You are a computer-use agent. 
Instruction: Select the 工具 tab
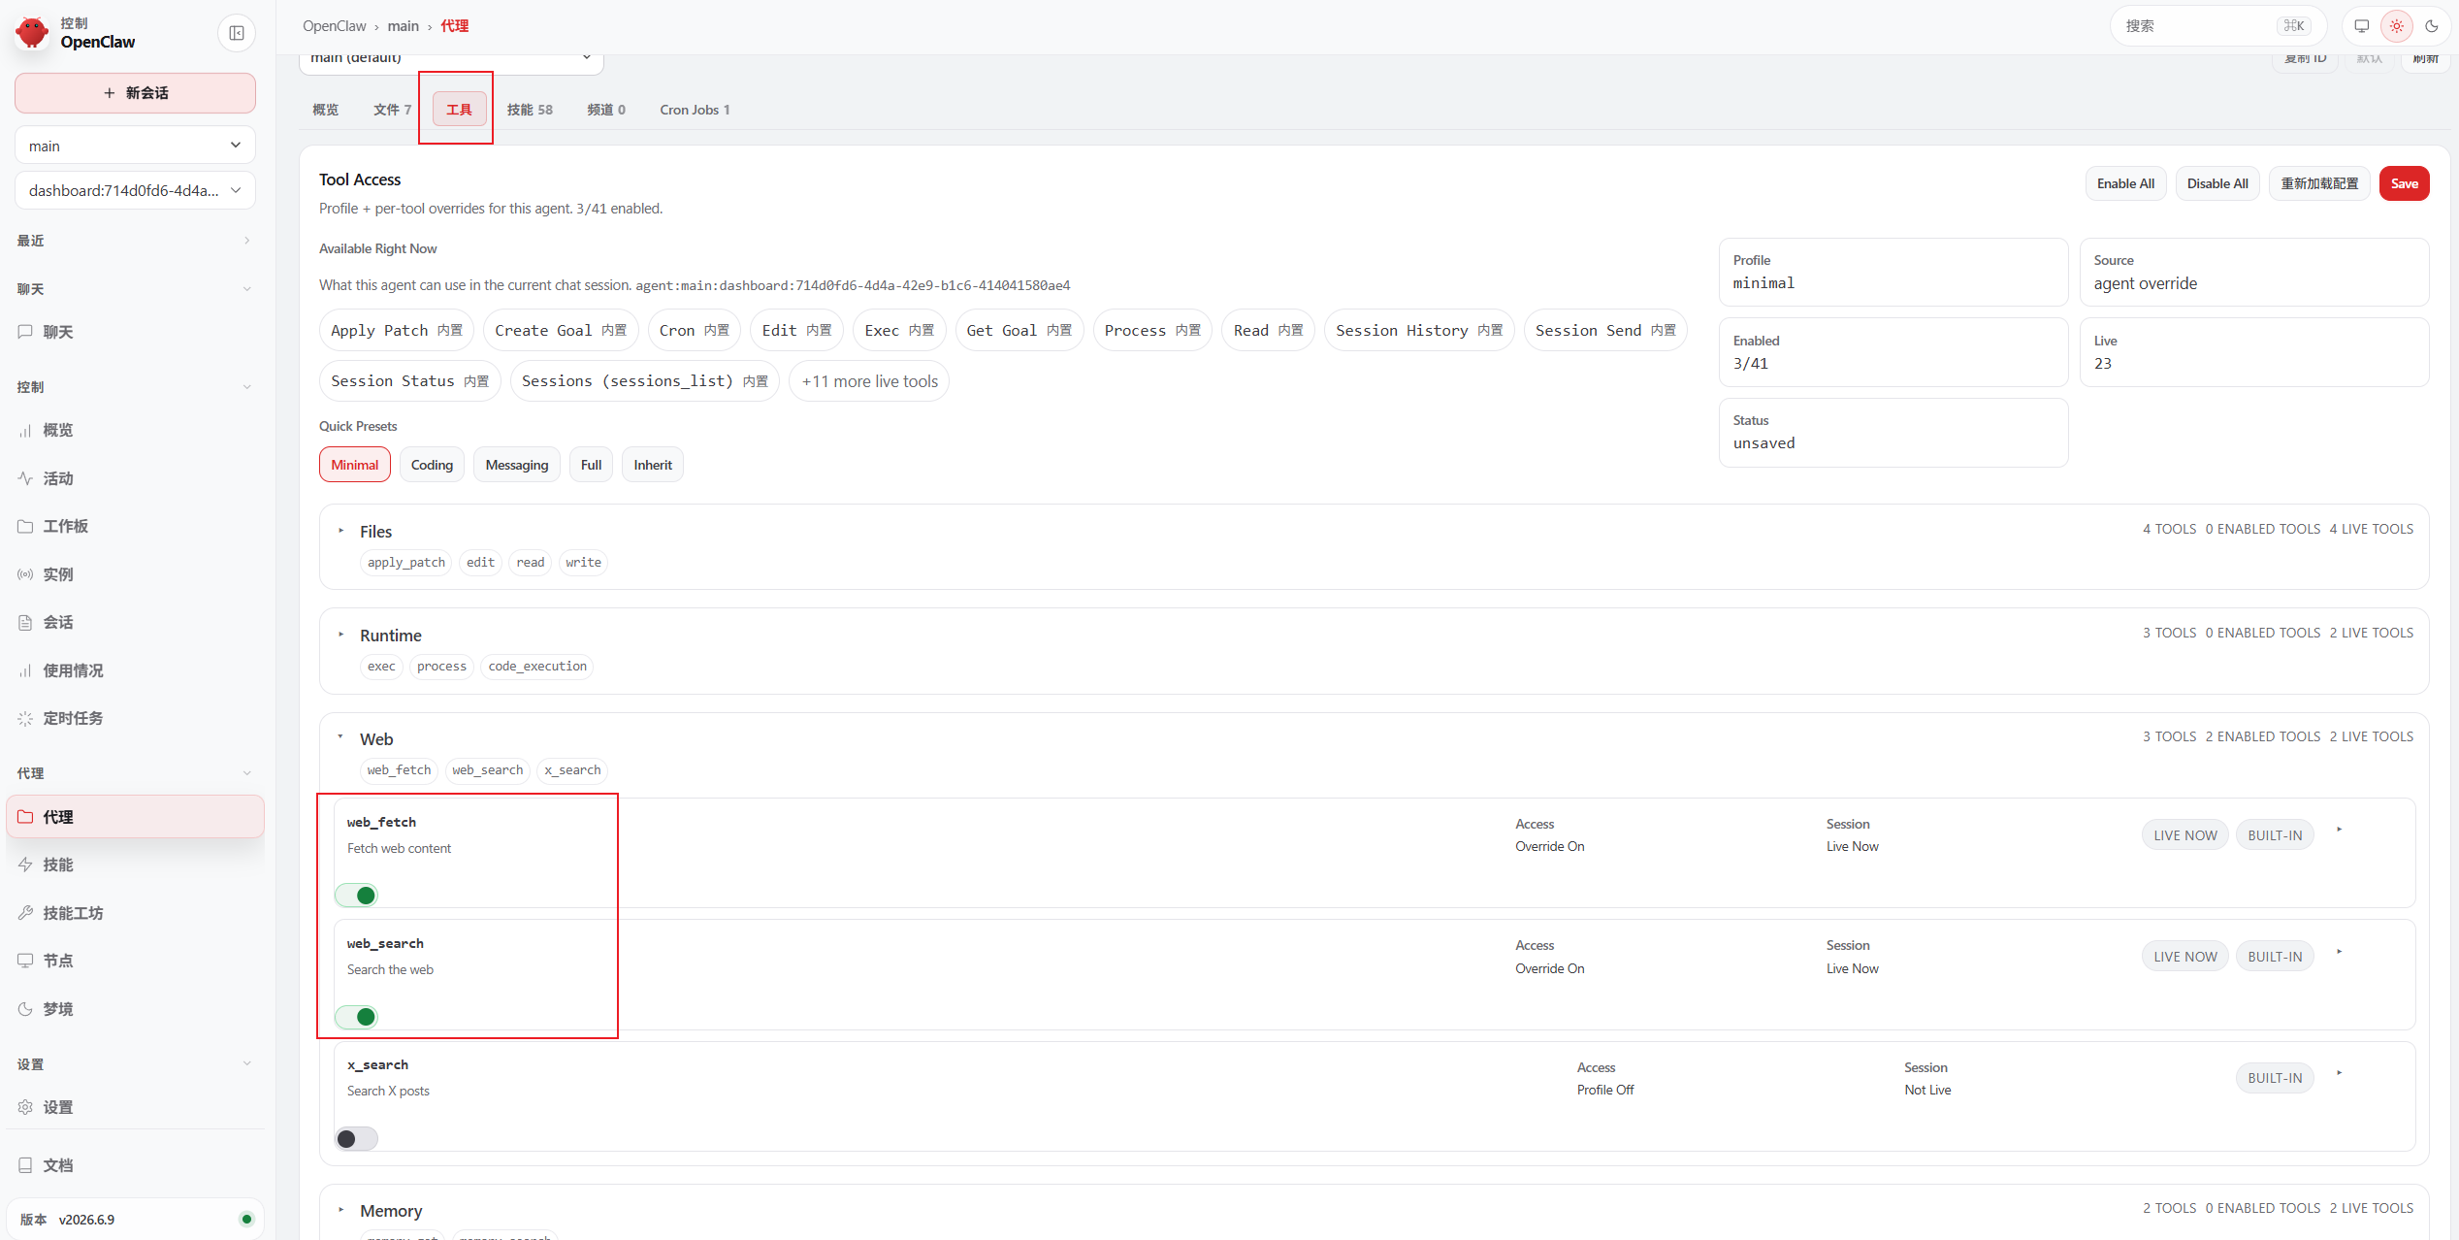tap(459, 110)
